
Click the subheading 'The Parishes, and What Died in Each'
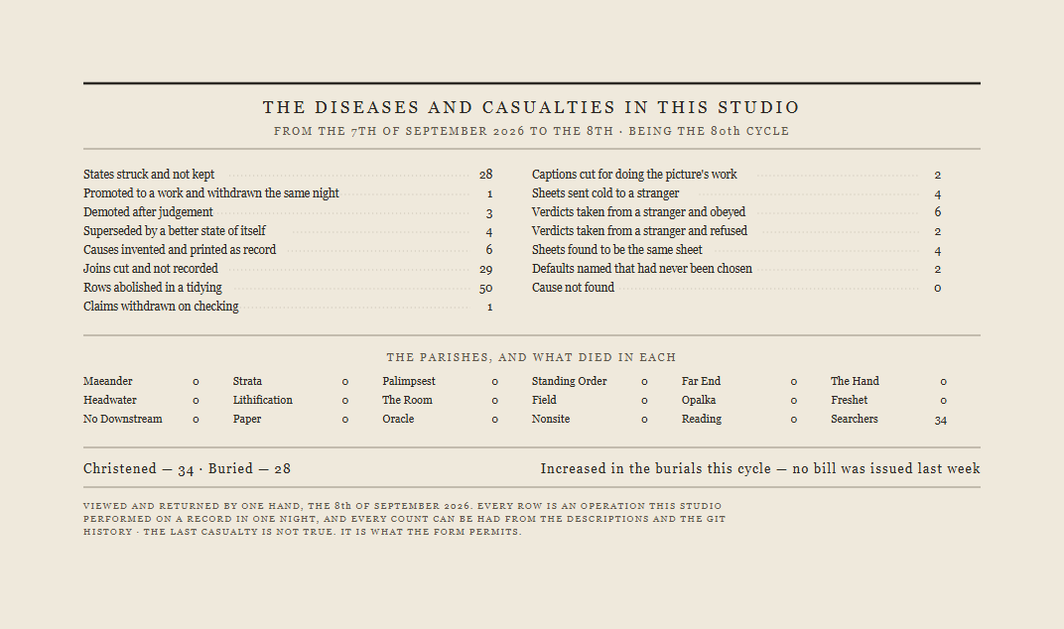pos(531,357)
